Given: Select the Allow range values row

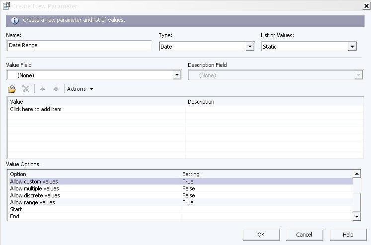Looking at the screenshot, I should 181,202.
